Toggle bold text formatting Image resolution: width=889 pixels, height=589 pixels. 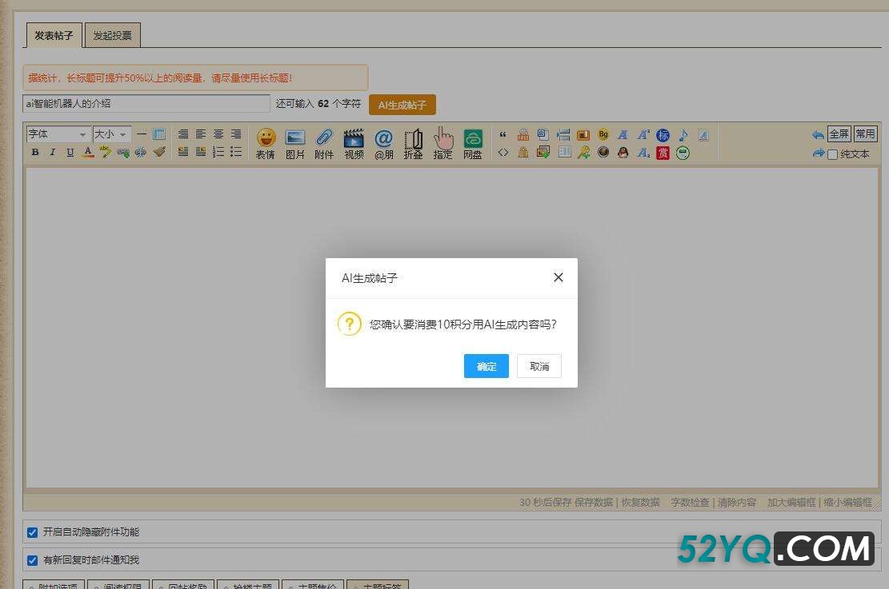[x=34, y=152]
